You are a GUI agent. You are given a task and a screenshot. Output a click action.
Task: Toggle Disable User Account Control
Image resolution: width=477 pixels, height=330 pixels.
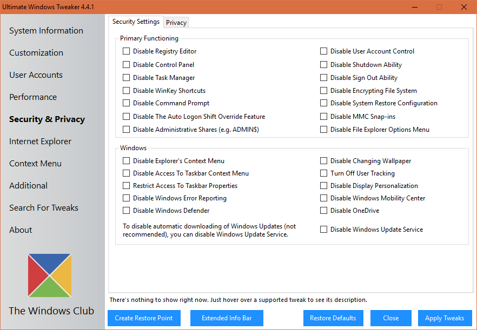(323, 51)
